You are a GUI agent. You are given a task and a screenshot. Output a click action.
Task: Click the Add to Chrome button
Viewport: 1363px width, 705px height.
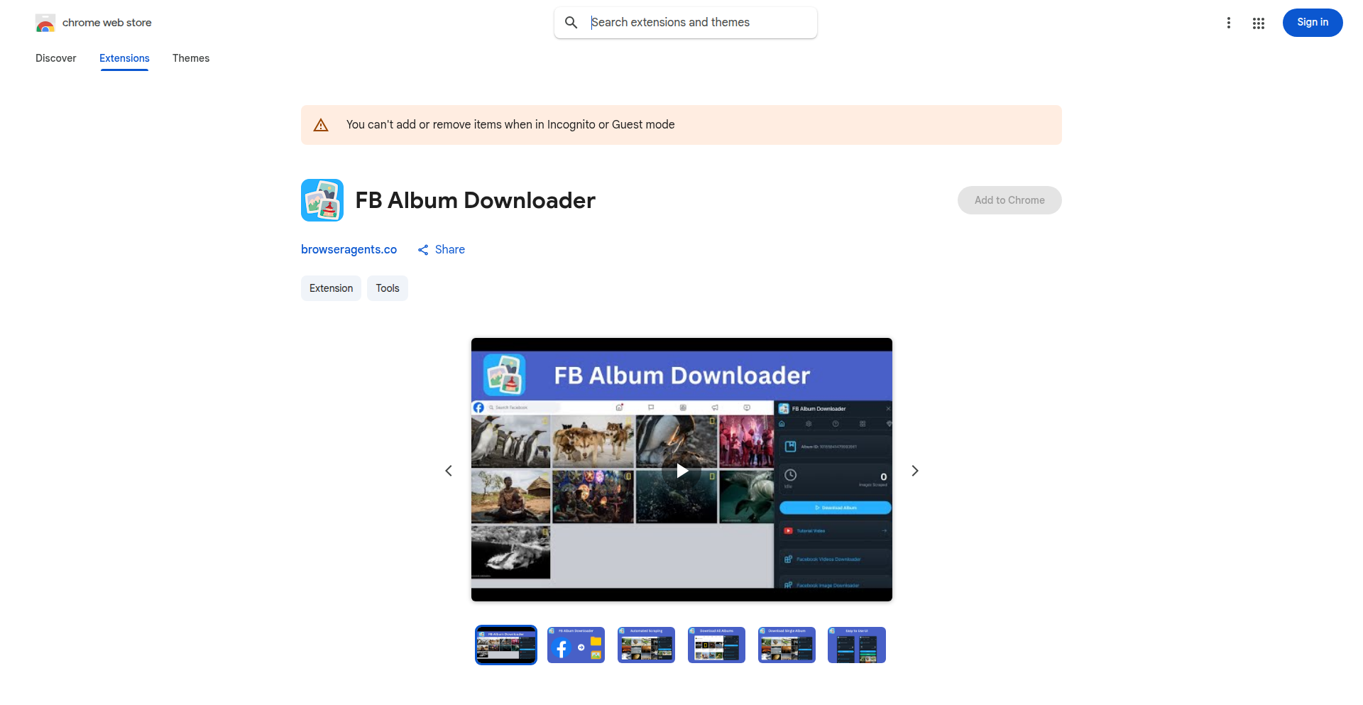(1009, 200)
